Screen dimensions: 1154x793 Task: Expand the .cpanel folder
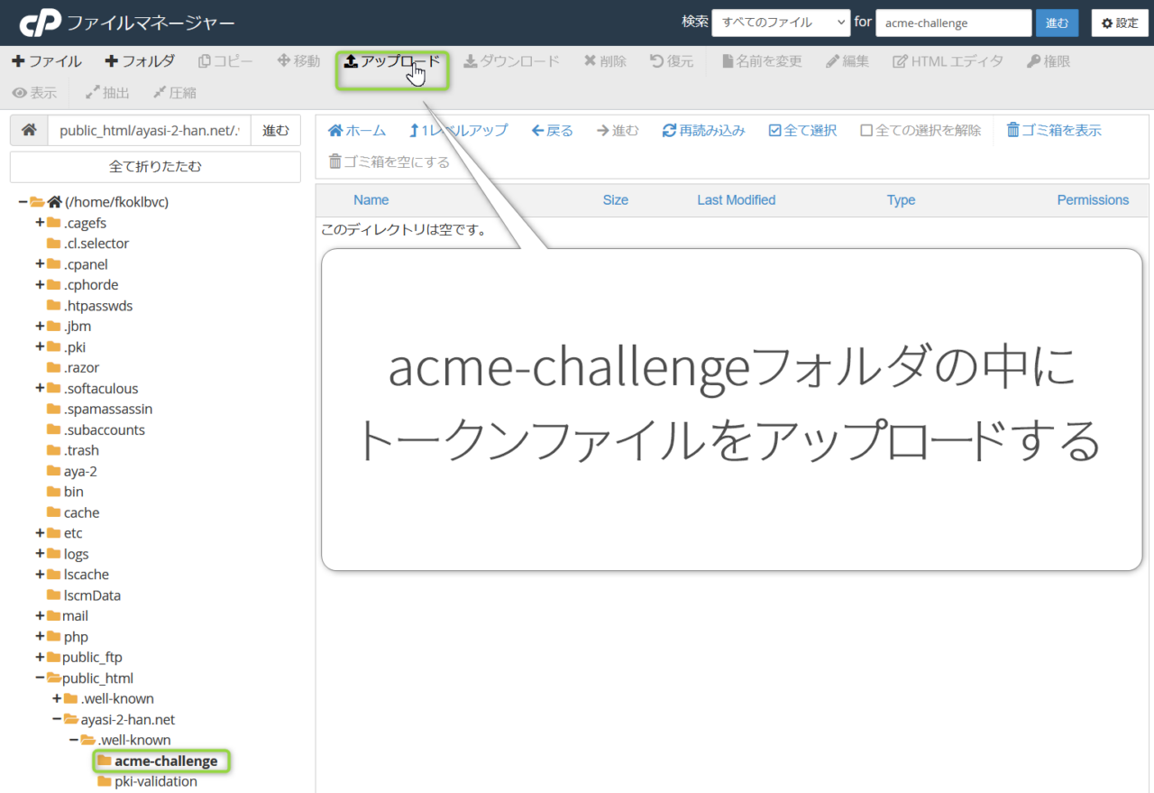tap(40, 264)
